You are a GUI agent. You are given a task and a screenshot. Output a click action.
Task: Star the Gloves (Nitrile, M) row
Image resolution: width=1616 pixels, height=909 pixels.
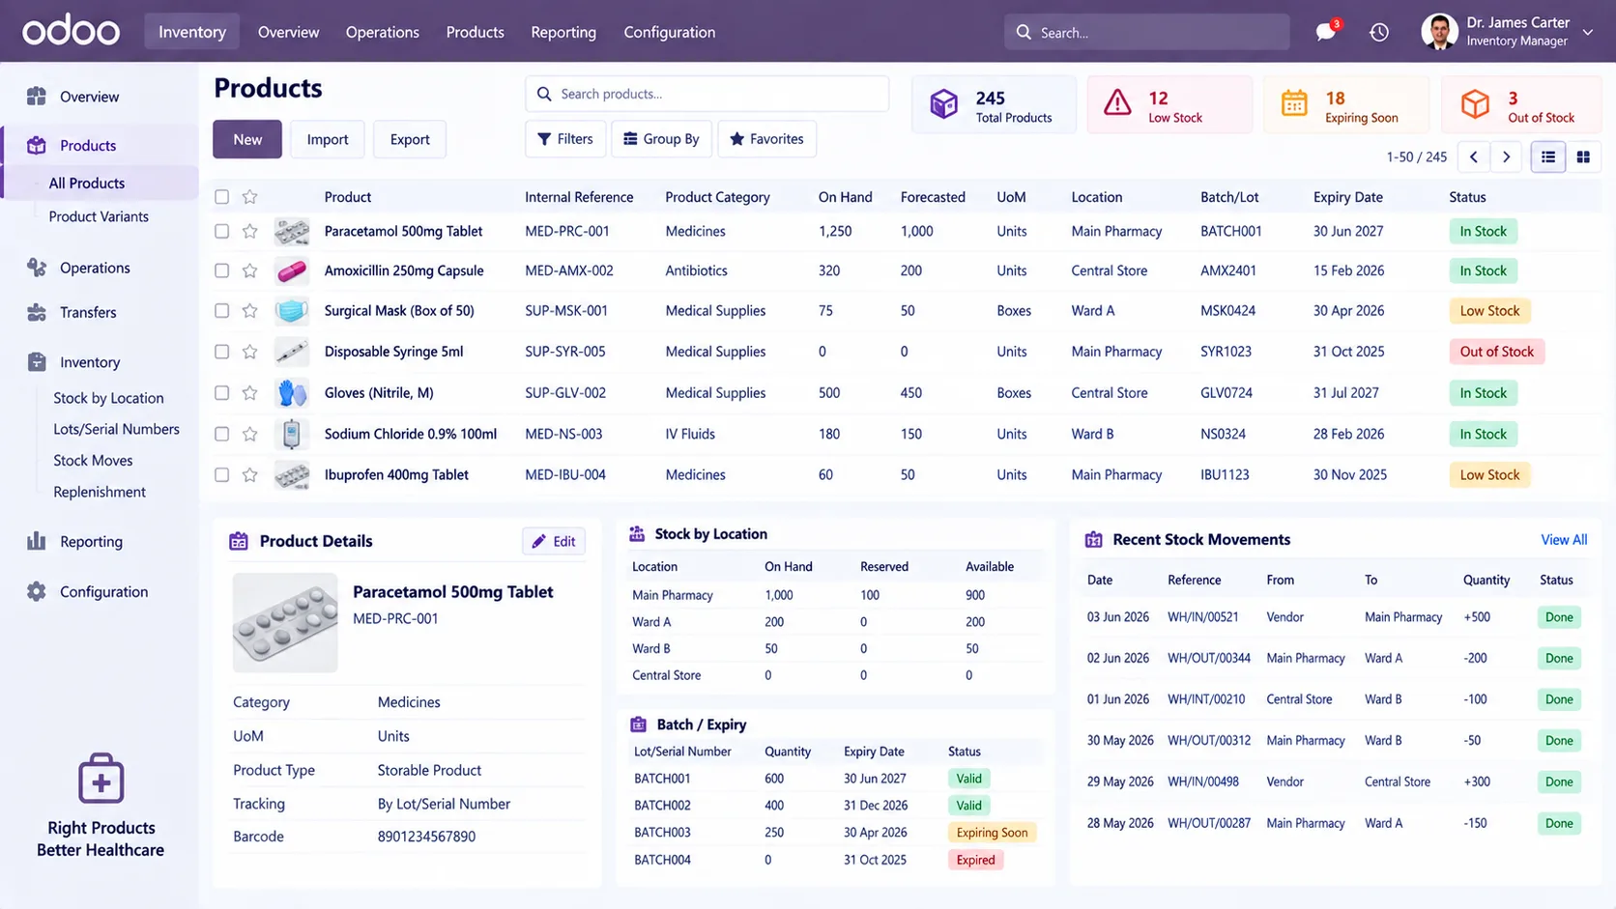point(250,393)
